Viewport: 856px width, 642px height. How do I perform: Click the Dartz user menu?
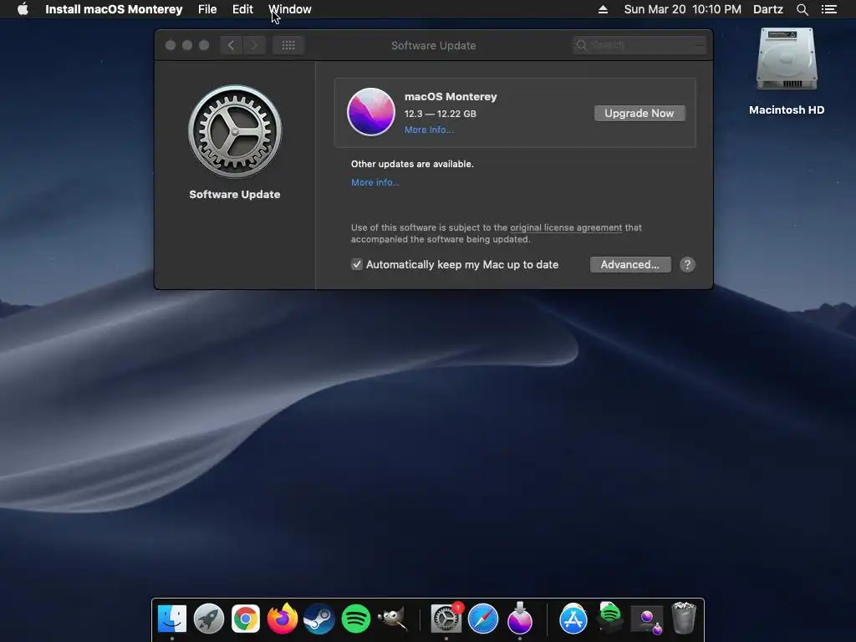(x=768, y=9)
